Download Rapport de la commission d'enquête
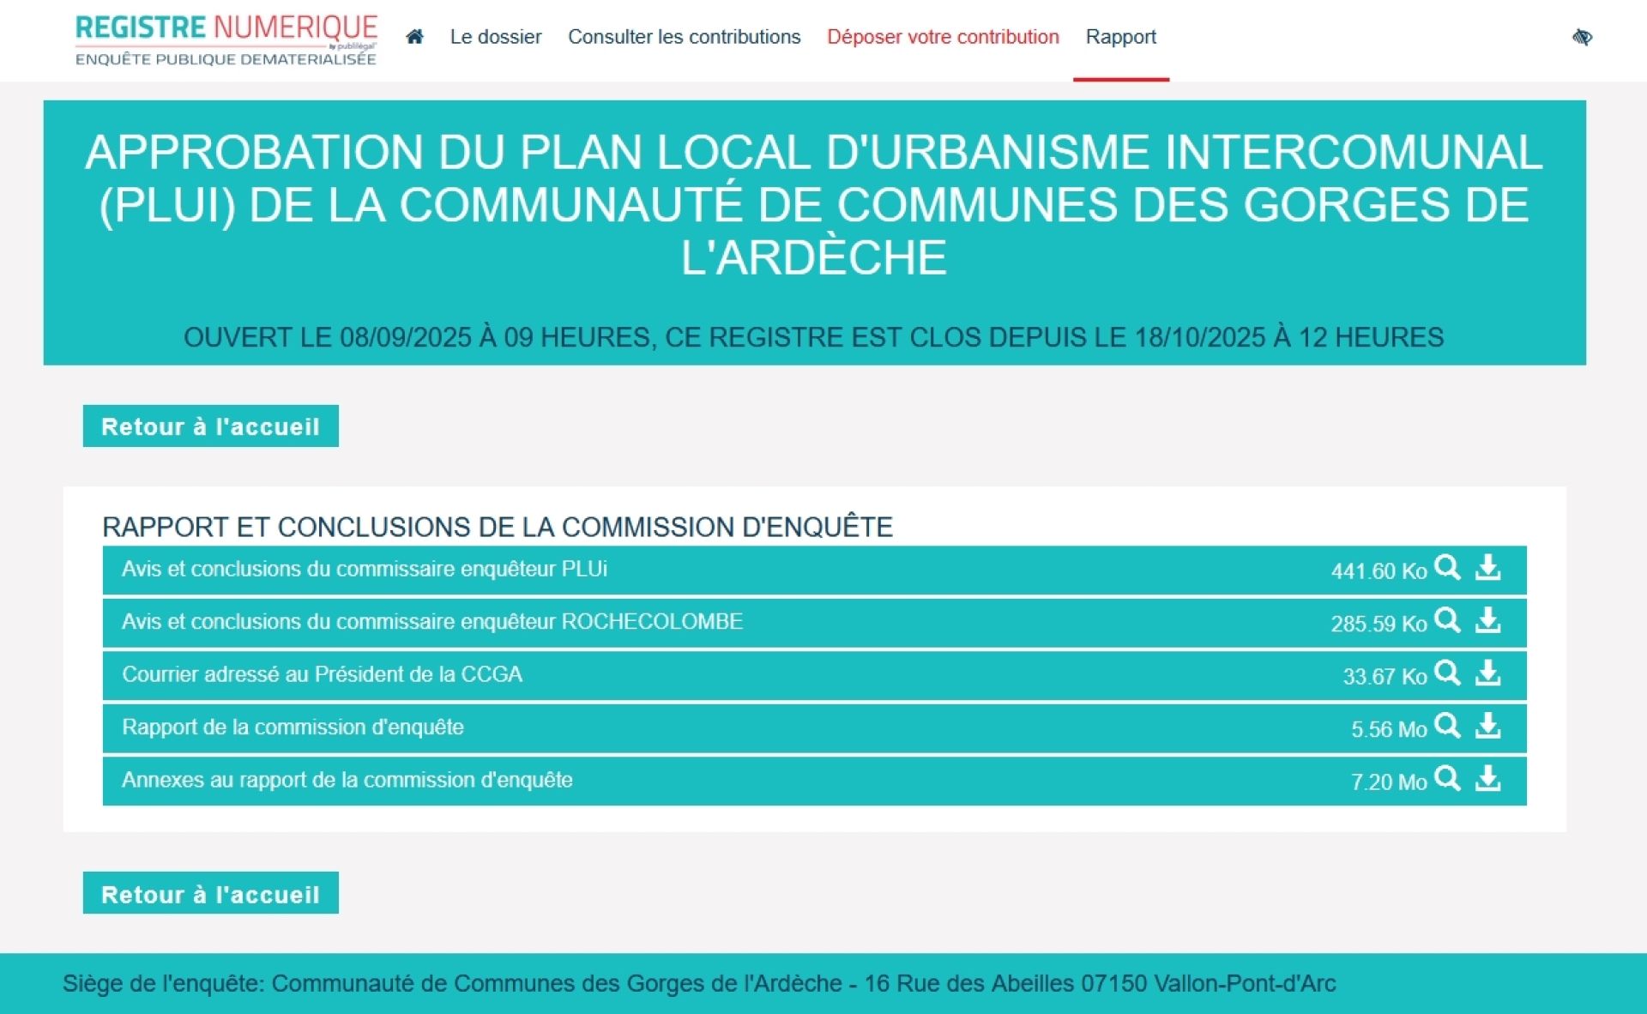Screen dimensions: 1647x1014 click(x=1487, y=726)
